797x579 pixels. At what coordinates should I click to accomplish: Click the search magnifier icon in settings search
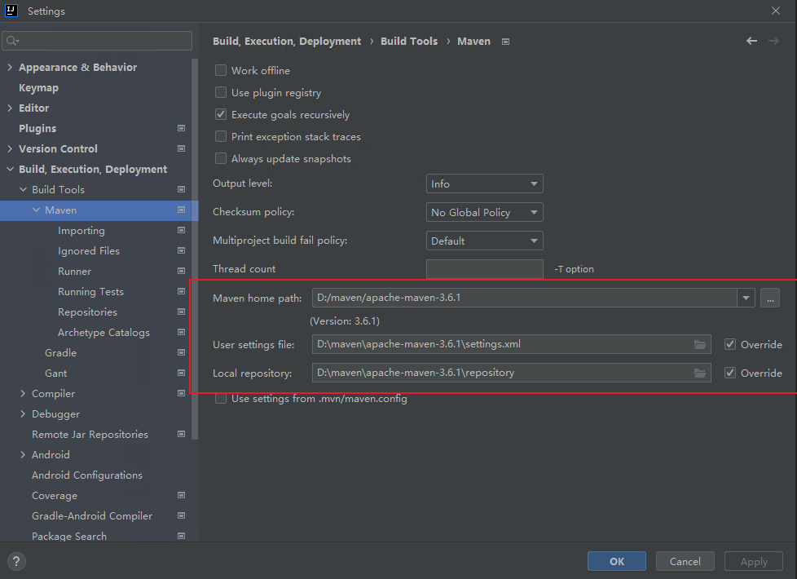(13, 41)
